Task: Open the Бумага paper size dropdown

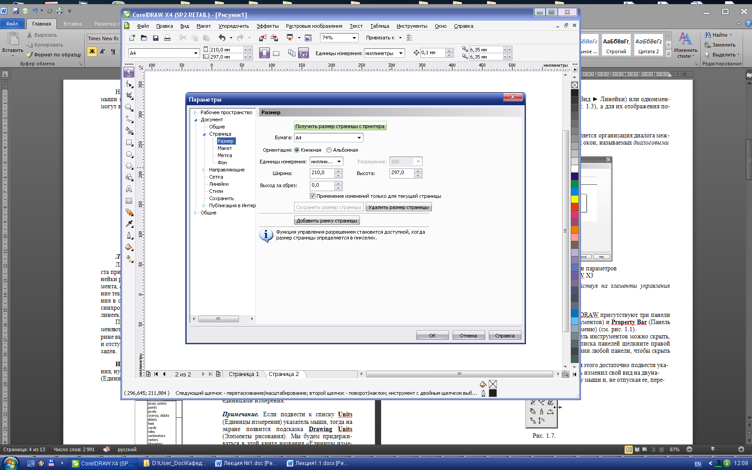Action: 359,138
